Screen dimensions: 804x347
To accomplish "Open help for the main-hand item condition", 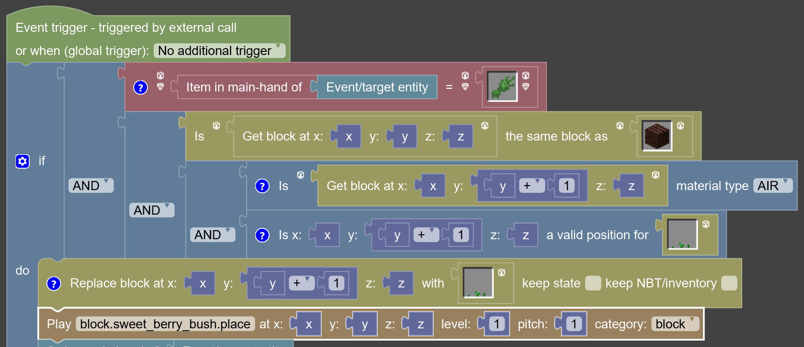I will pyautogui.click(x=141, y=87).
